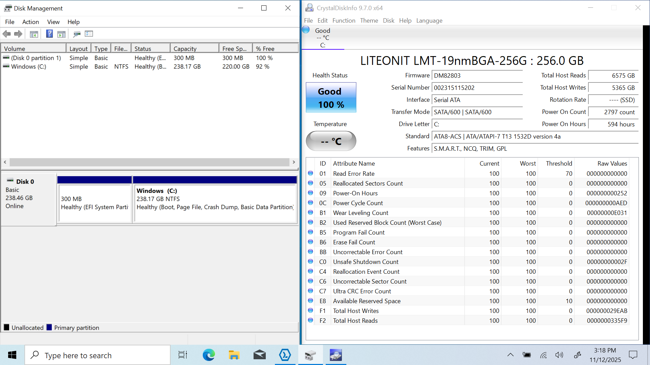Click the Rescan Disks magnifier icon
This screenshot has height=365, width=650.
[x=77, y=34]
